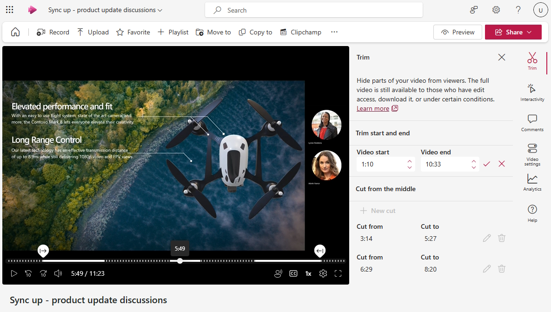The width and height of the screenshot is (551, 312).
Task: Click the Share button
Action: click(513, 32)
